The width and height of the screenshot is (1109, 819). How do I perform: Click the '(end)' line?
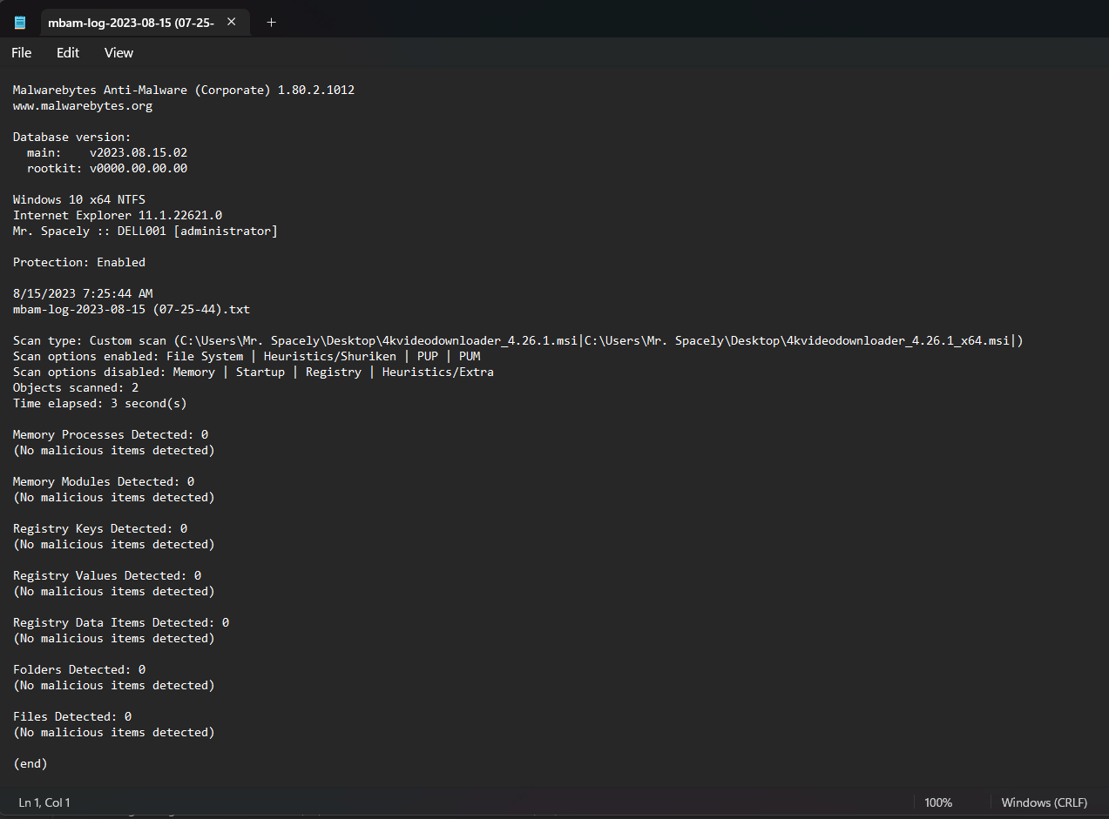(30, 763)
